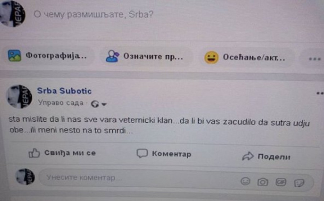Click Свиђа ми се button

click(62, 153)
